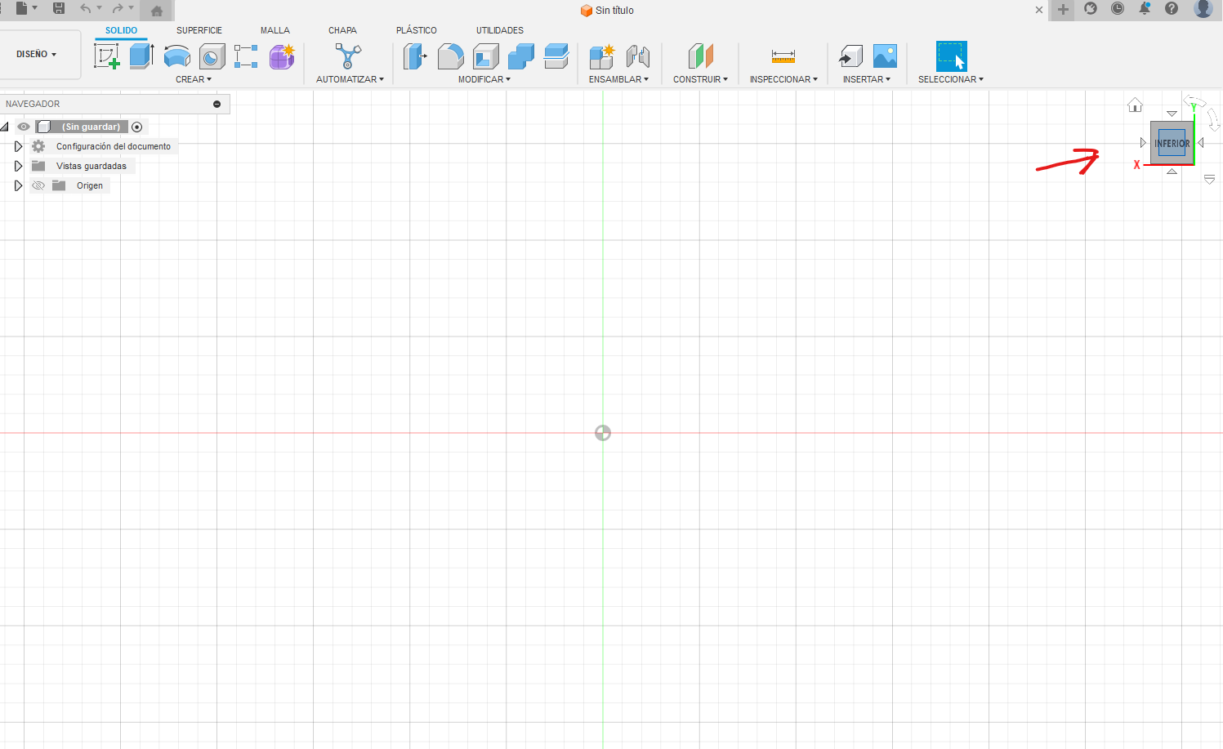Save the document with the disk icon
Screen dimensions: 1223x749
click(x=58, y=10)
